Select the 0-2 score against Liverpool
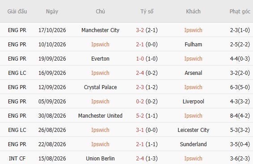 pyautogui.click(x=140, y=102)
